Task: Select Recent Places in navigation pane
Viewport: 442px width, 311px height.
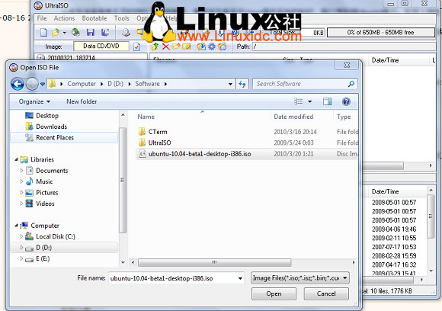Action: click(55, 138)
